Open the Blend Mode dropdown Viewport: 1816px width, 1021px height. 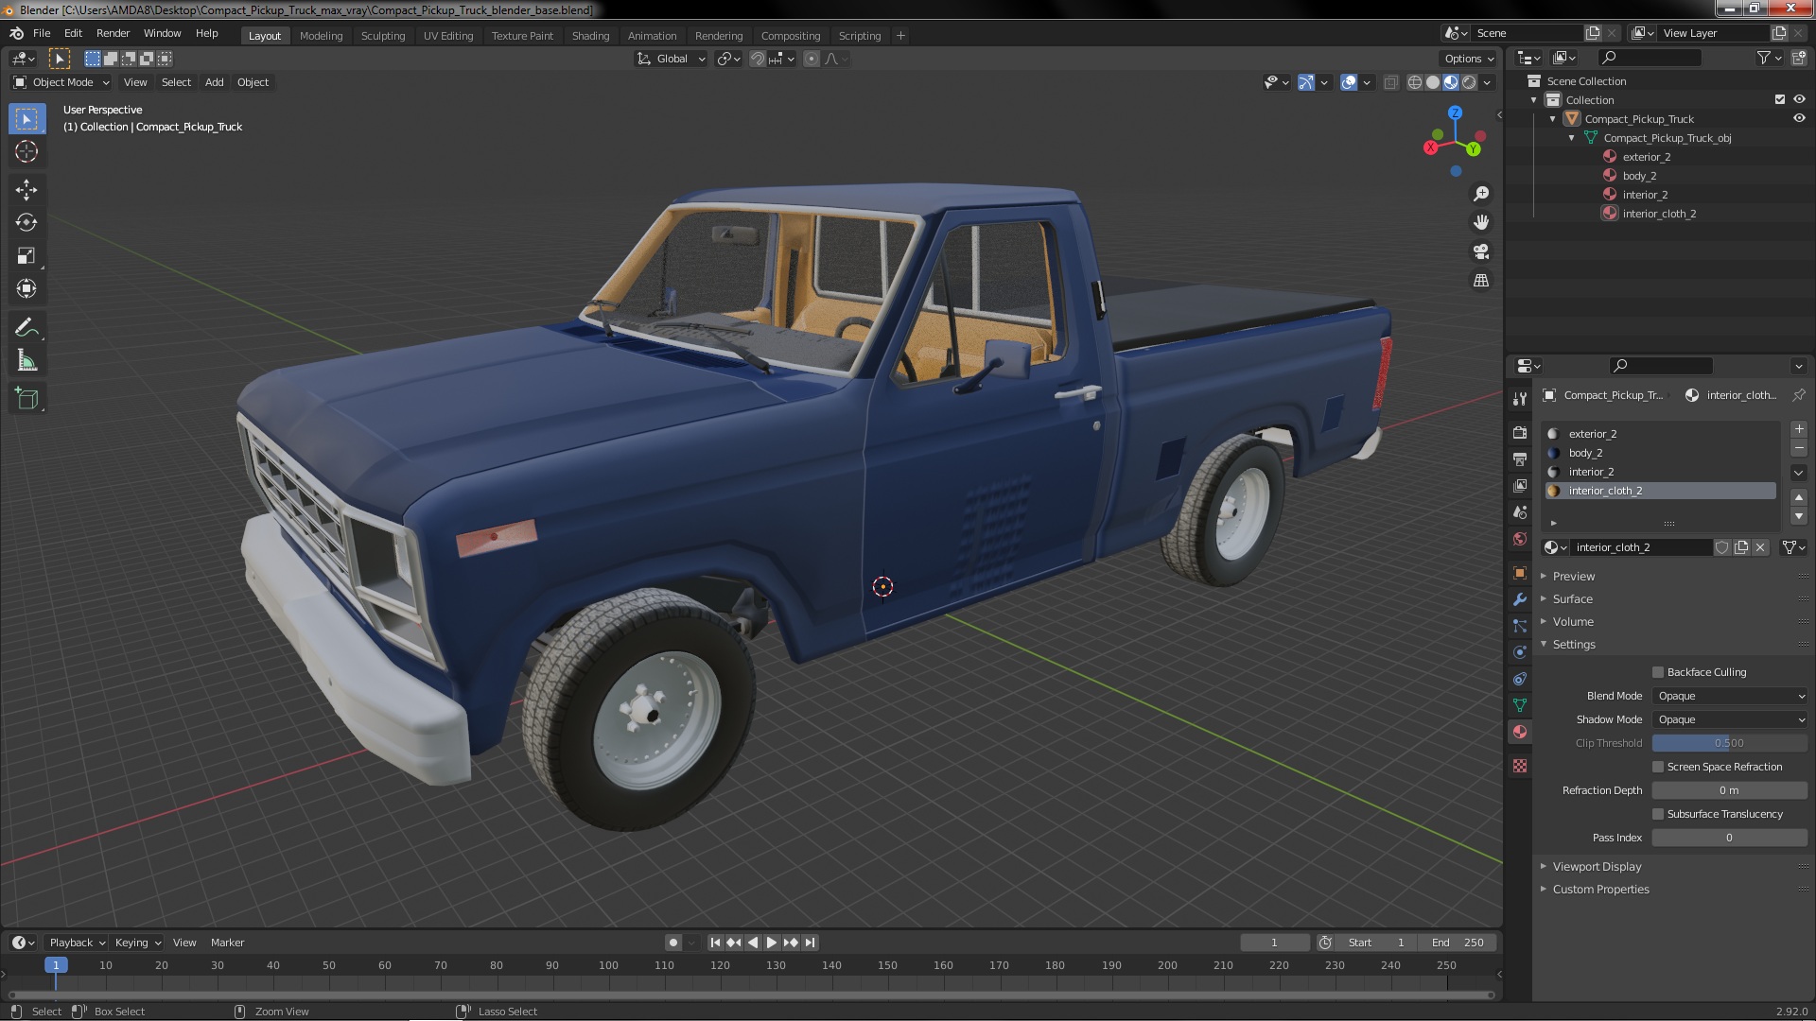coord(1730,696)
